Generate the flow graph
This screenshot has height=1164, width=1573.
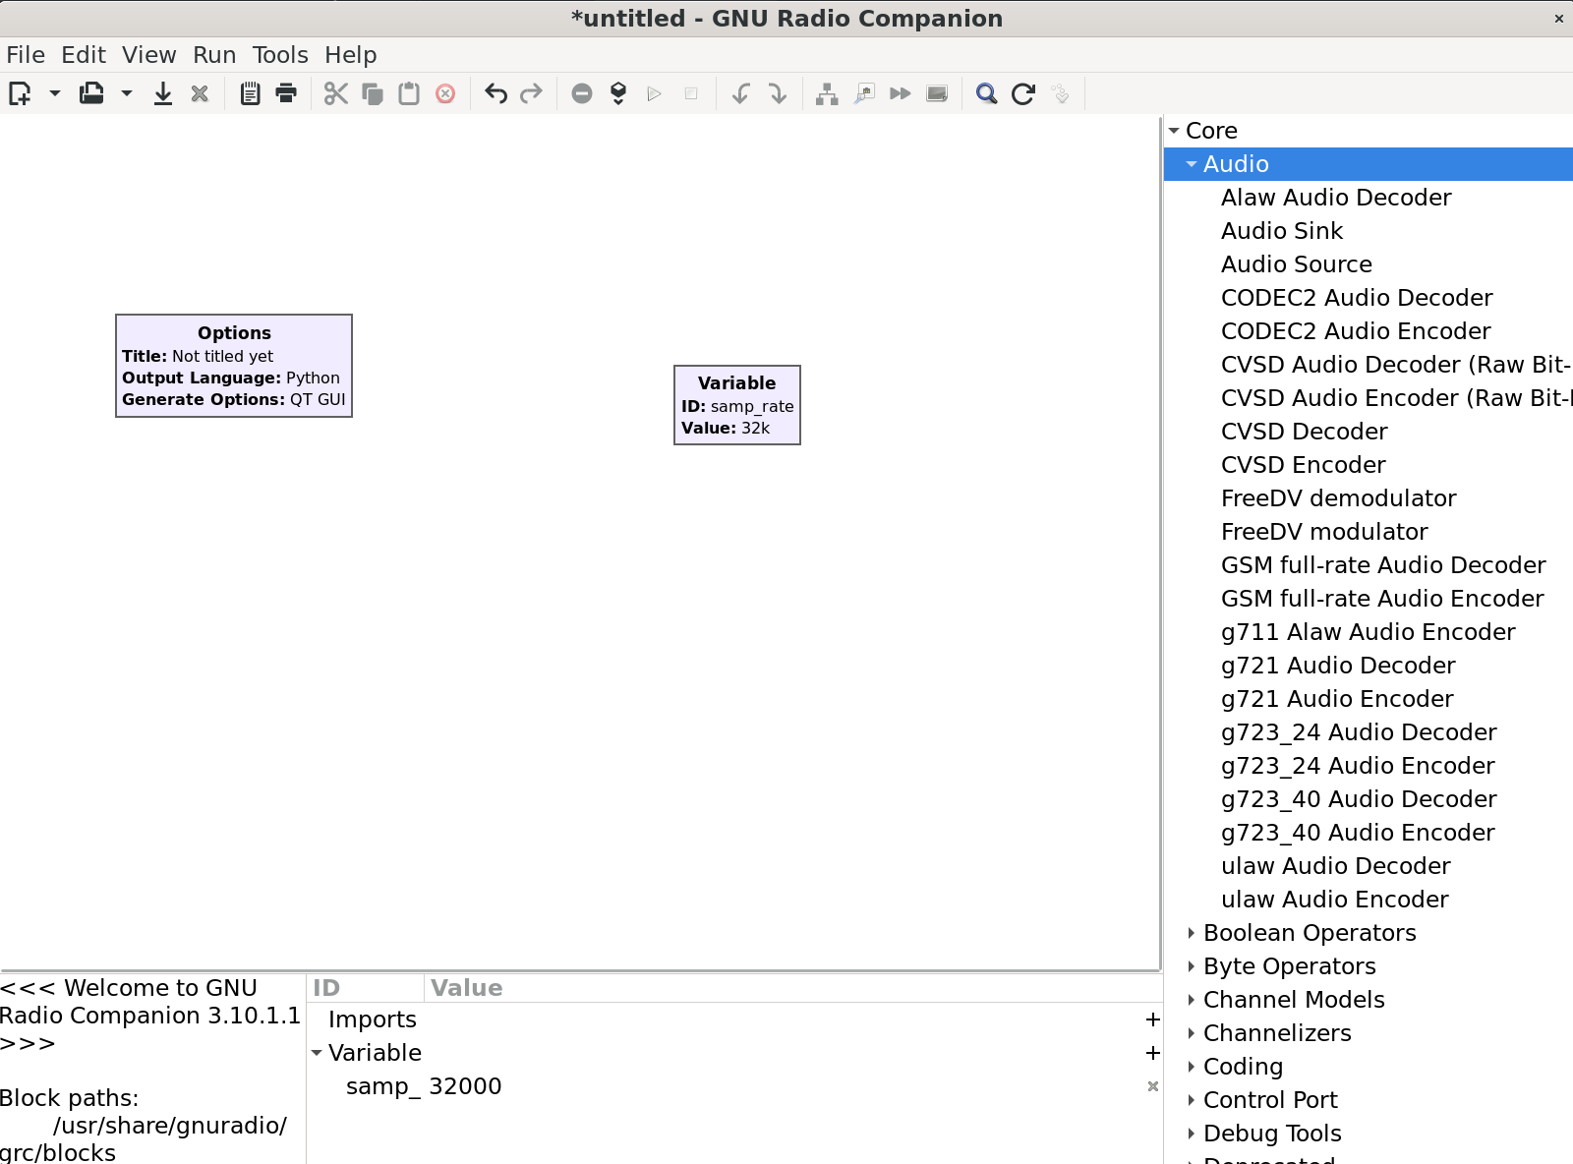tap(618, 93)
